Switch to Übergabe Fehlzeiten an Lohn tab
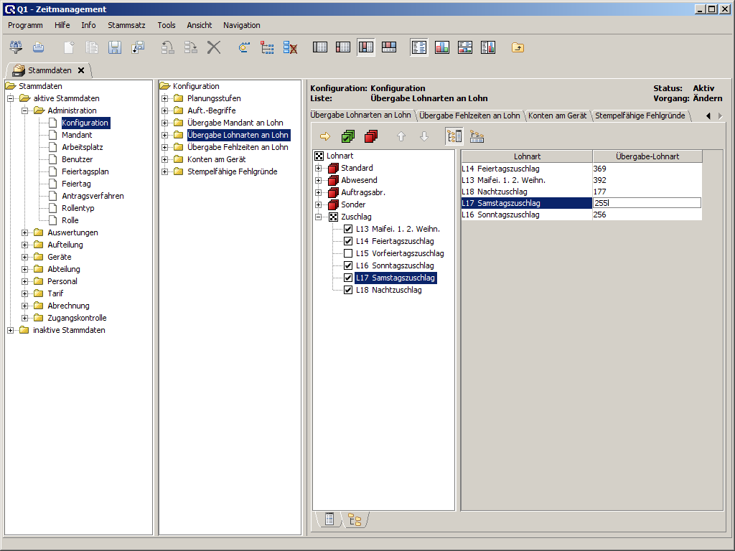This screenshot has height=551, width=735. click(470, 115)
